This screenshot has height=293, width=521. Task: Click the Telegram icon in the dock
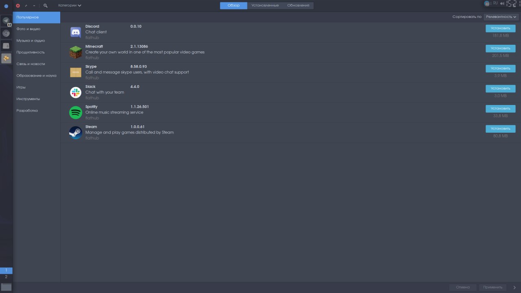click(x=6, y=21)
